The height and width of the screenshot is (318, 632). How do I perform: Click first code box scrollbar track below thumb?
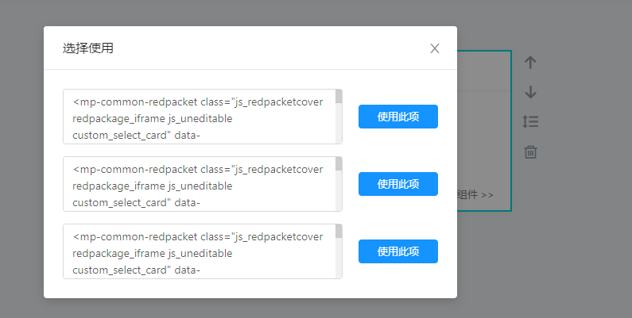coord(339,127)
